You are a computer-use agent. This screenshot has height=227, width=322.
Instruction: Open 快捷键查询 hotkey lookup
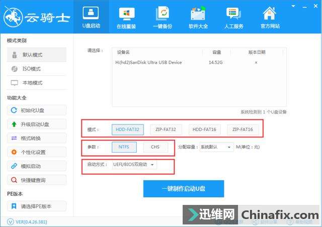click(x=36, y=180)
